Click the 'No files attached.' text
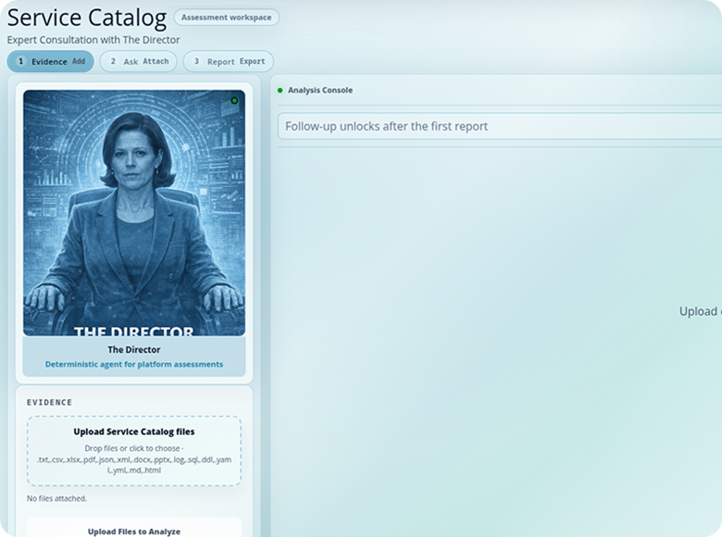The image size is (722, 537). coord(56,498)
